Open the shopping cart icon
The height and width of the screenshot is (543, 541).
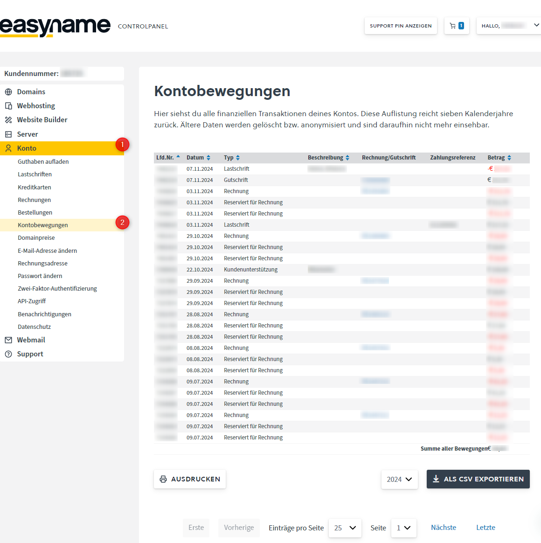click(453, 26)
